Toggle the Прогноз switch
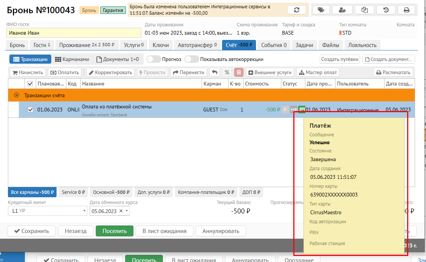This screenshot has width=426, height=262. tap(153, 59)
